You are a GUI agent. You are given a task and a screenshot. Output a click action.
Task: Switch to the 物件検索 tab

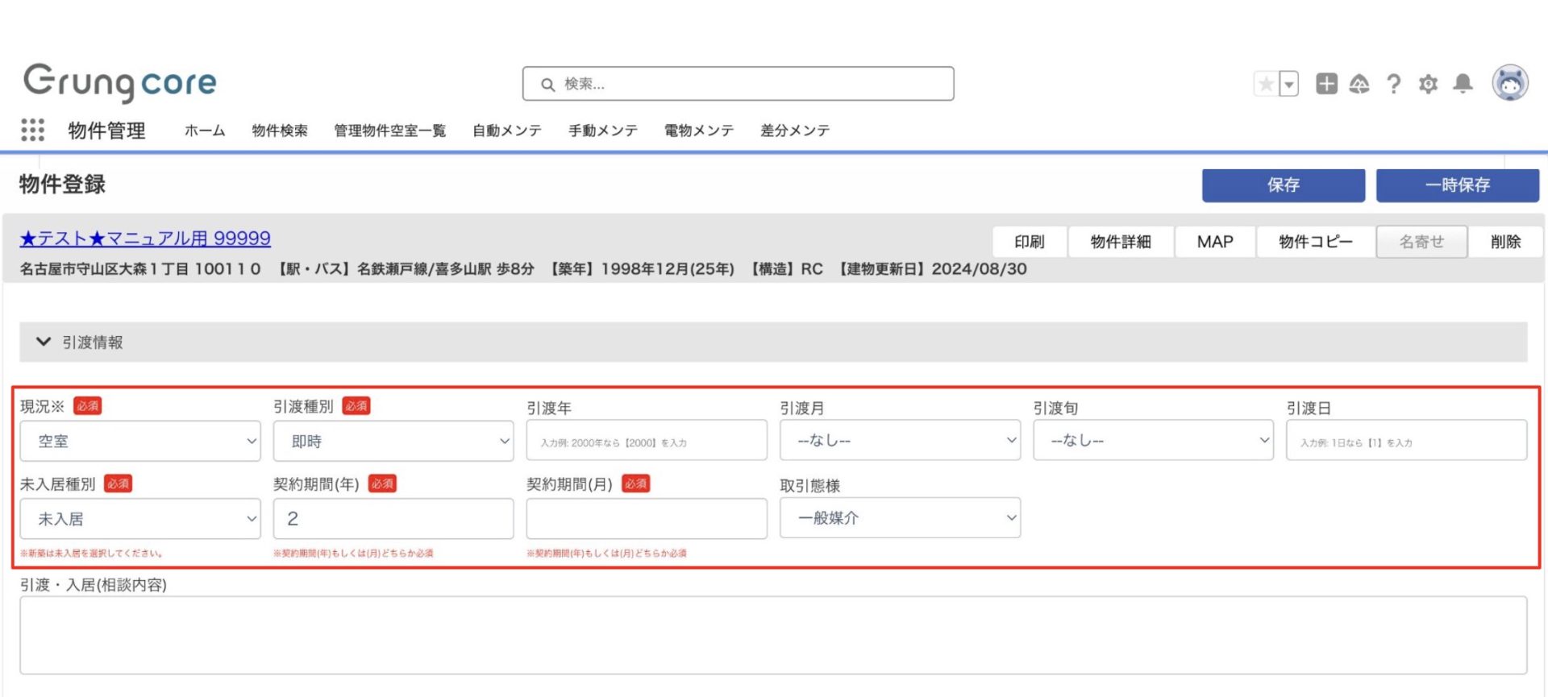pos(280,131)
